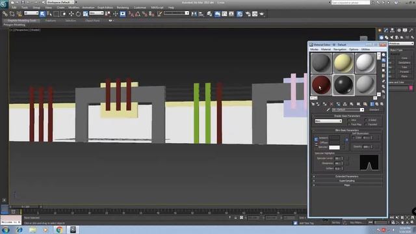Open the Rendering menu

coord(123,7)
